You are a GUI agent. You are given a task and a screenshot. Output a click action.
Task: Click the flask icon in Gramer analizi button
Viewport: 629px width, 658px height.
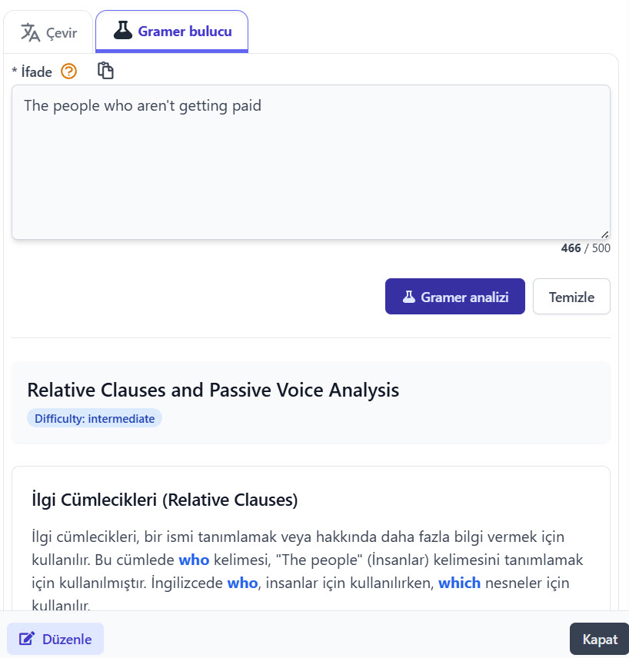click(x=408, y=297)
